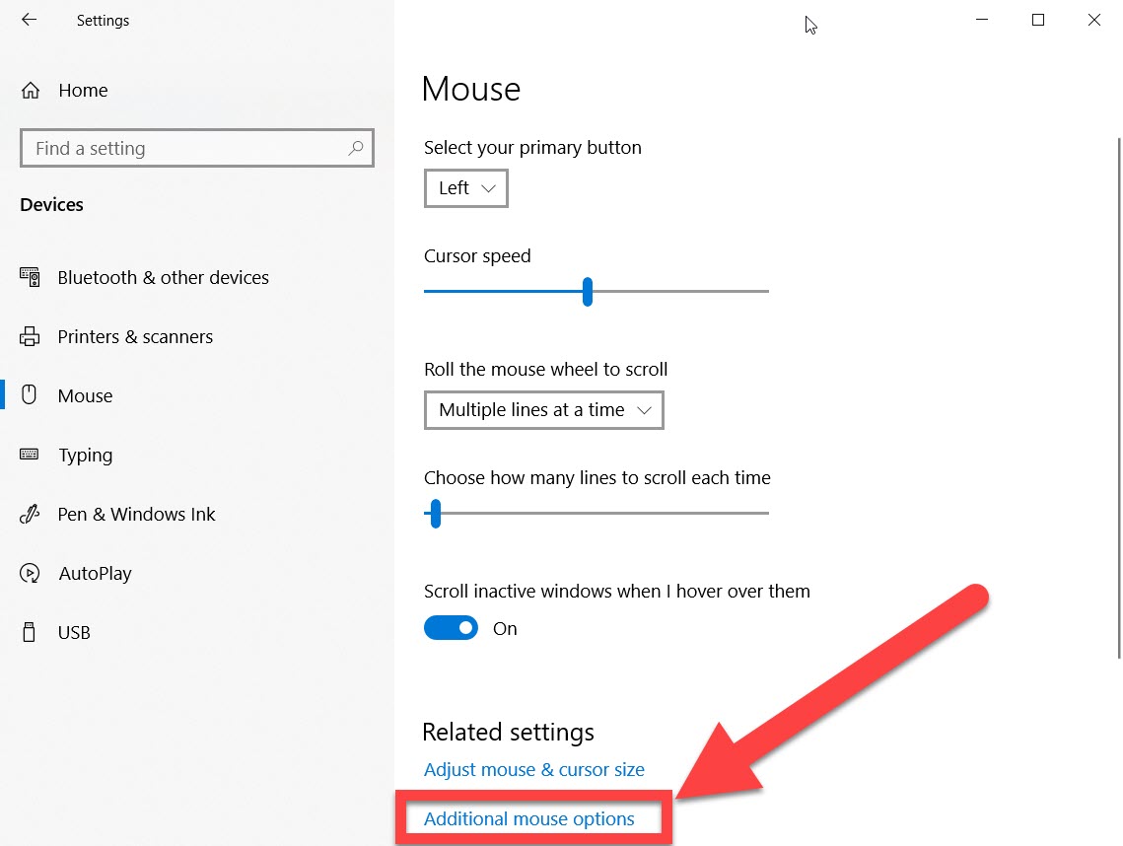Turn off Scroll inactive windows toggle
Image resolution: width=1123 pixels, height=846 pixels.
pyautogui.click(x=451, y=627)
